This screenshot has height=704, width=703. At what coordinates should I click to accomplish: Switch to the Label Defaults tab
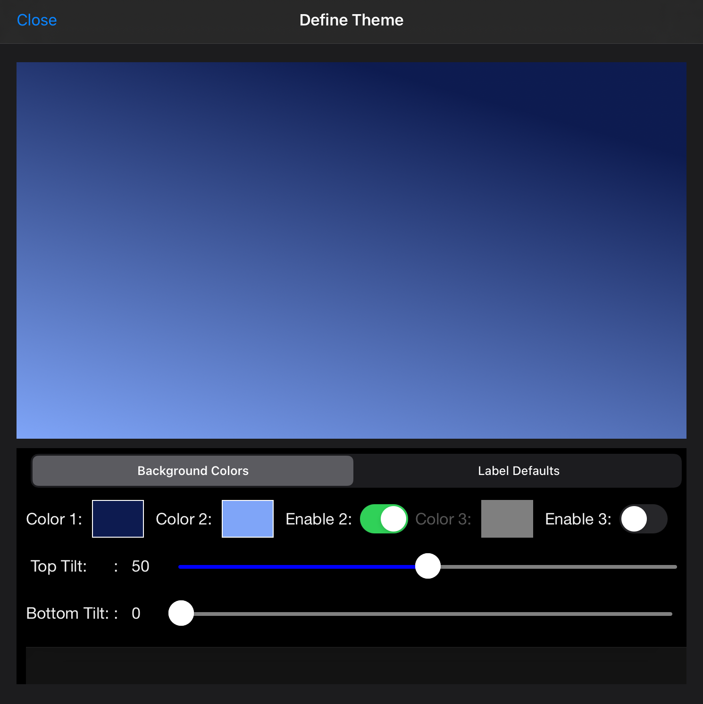point(519,470)
